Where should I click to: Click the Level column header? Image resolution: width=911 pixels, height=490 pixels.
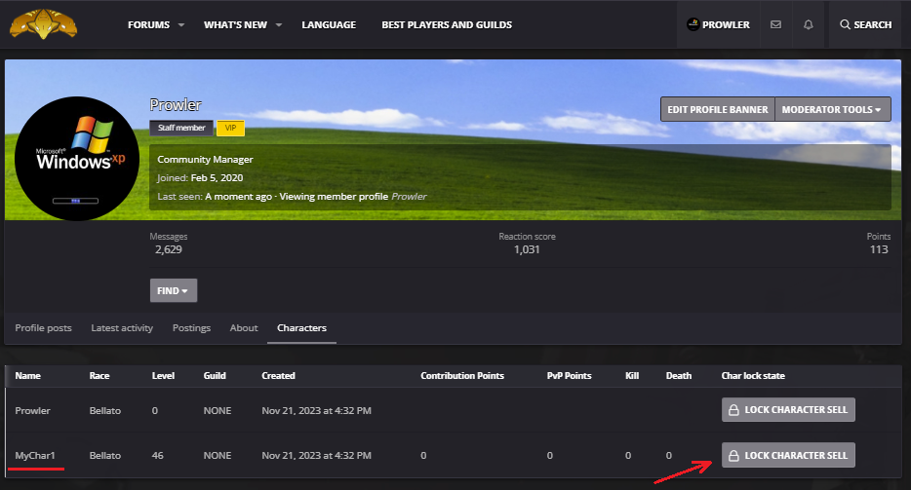(163, 376)
